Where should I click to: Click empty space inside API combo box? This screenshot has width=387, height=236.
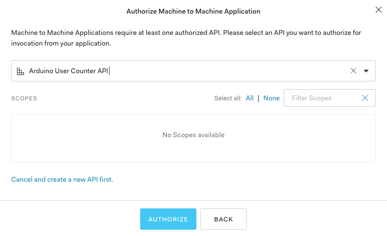coord(228,71)
